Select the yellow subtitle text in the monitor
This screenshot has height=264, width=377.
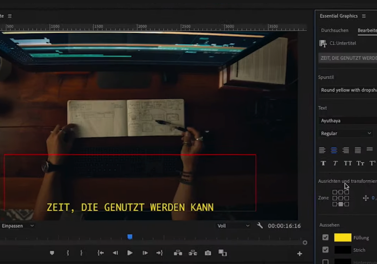130,207
